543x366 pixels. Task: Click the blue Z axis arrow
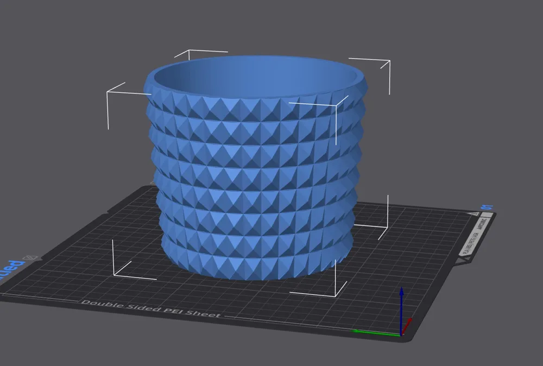pos(401,310)
